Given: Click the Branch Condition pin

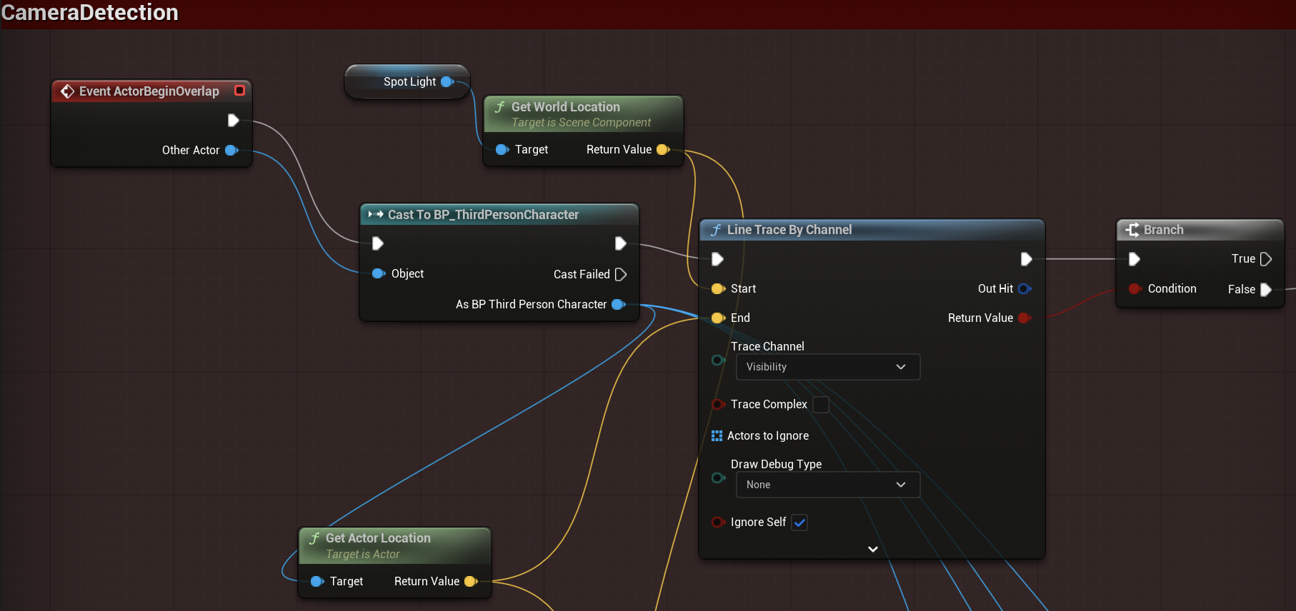Looking at the screenshot, I should pyautogui.click(x=1135, y=288).
